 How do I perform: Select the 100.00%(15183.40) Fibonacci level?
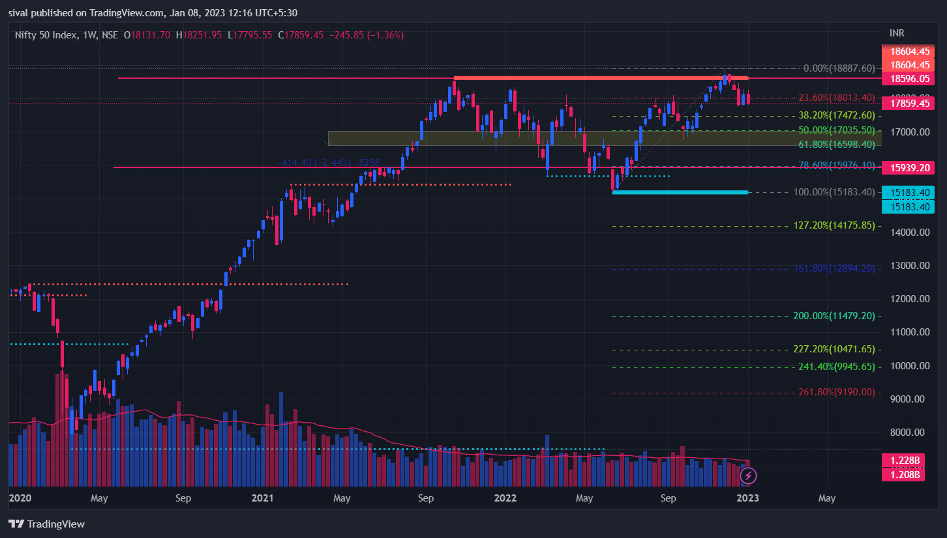(x=834, y=192)
